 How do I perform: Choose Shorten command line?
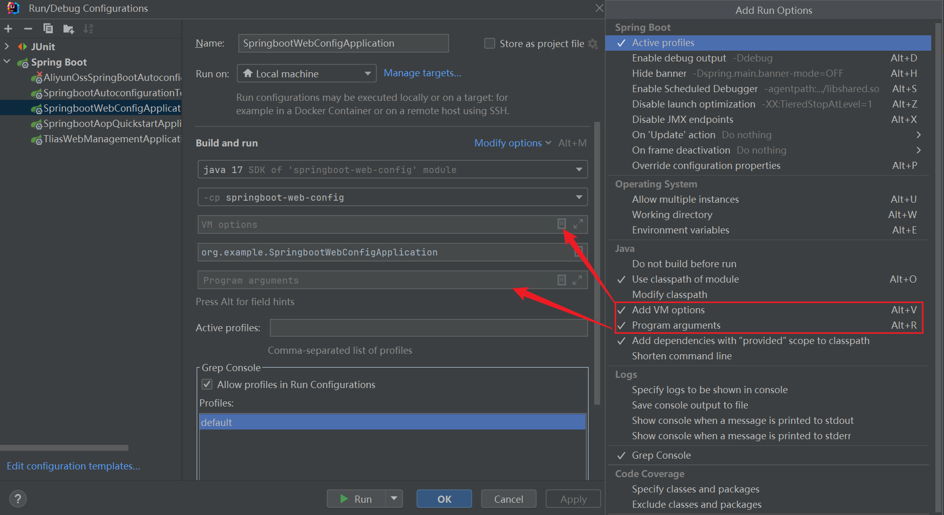[x=768, y=356]
